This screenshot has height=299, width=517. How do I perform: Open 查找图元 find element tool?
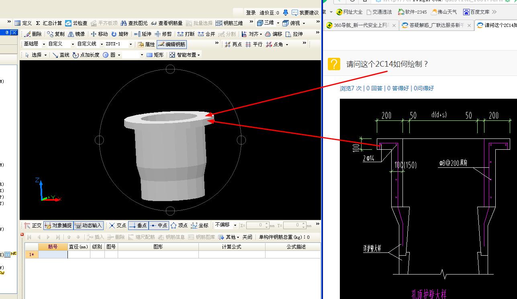point(134,23)
